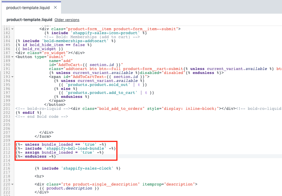Click the closing </button> tag

(55, 105)
